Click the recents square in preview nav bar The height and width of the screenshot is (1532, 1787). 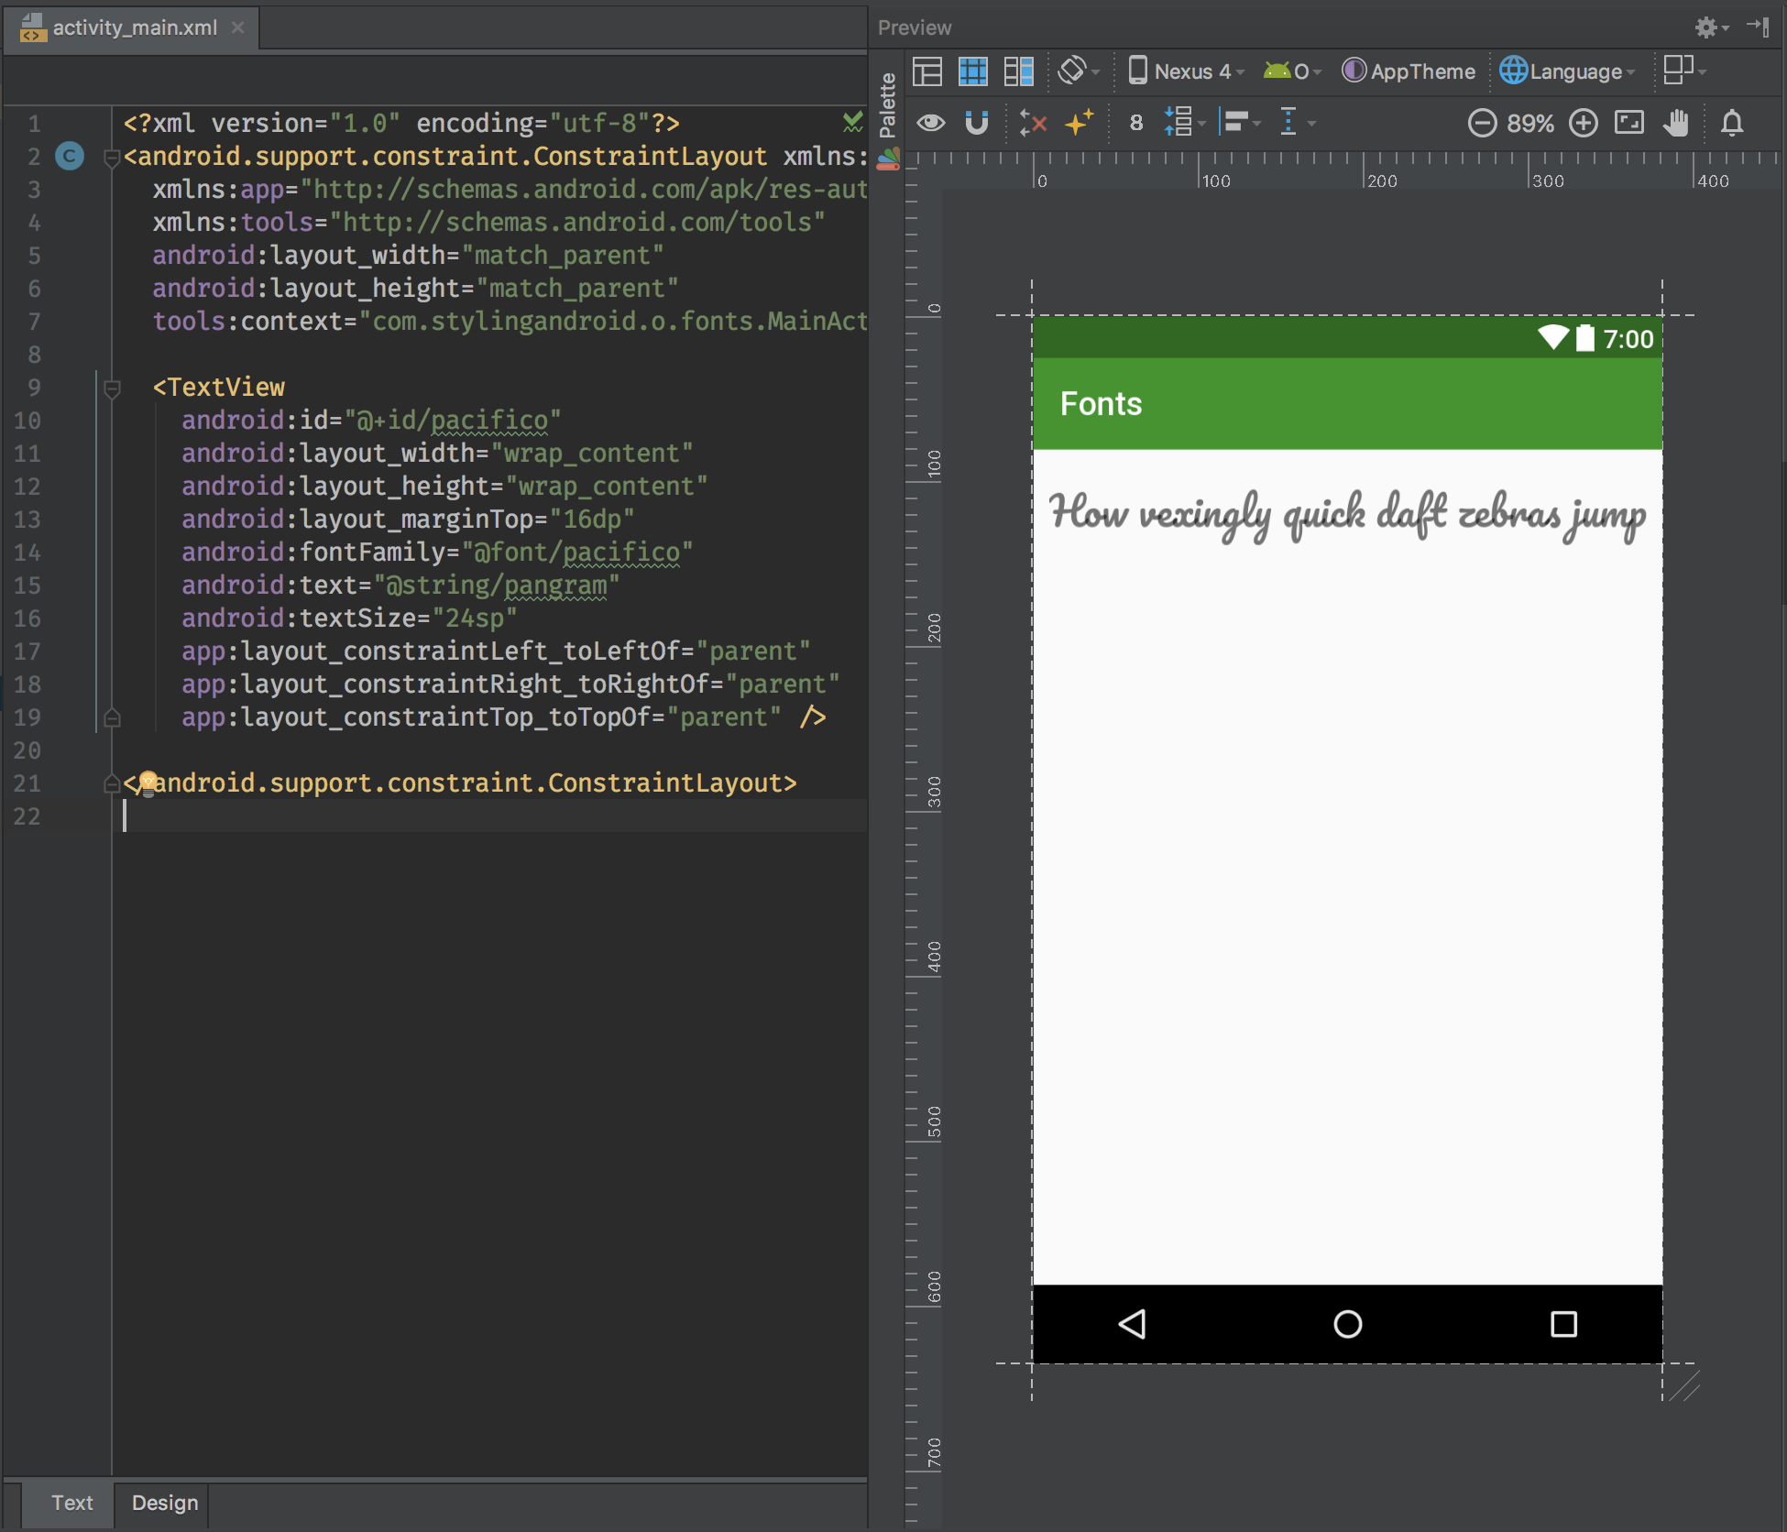[x=1563, y=1324]
